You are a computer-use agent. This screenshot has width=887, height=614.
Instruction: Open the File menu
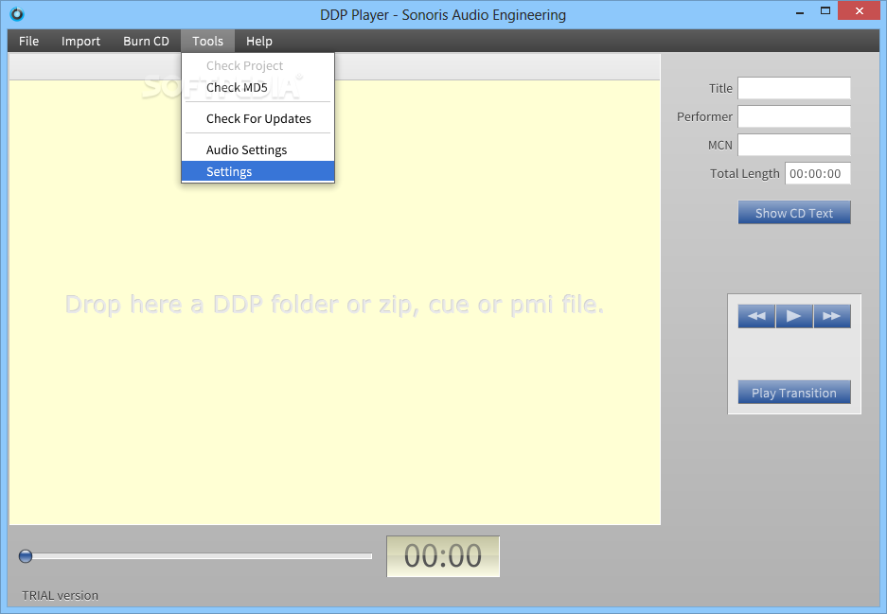28,42
